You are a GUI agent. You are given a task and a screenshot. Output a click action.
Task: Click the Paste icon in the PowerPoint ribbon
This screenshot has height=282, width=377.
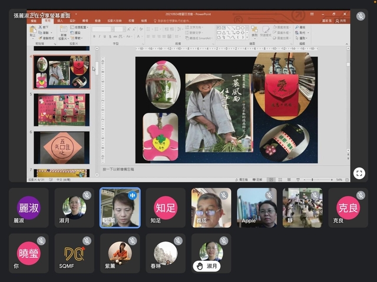(32, 33)
